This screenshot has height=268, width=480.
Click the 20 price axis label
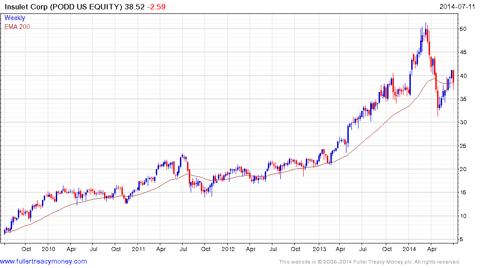pos(463,169)
